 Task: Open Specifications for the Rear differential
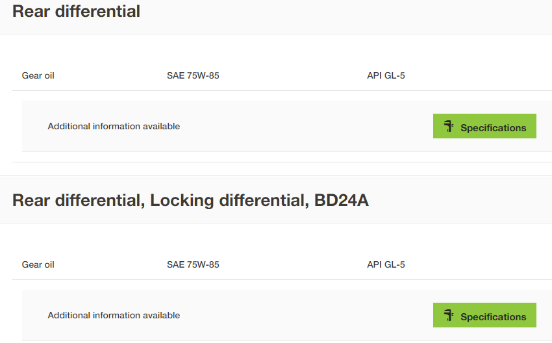point(484,126)
